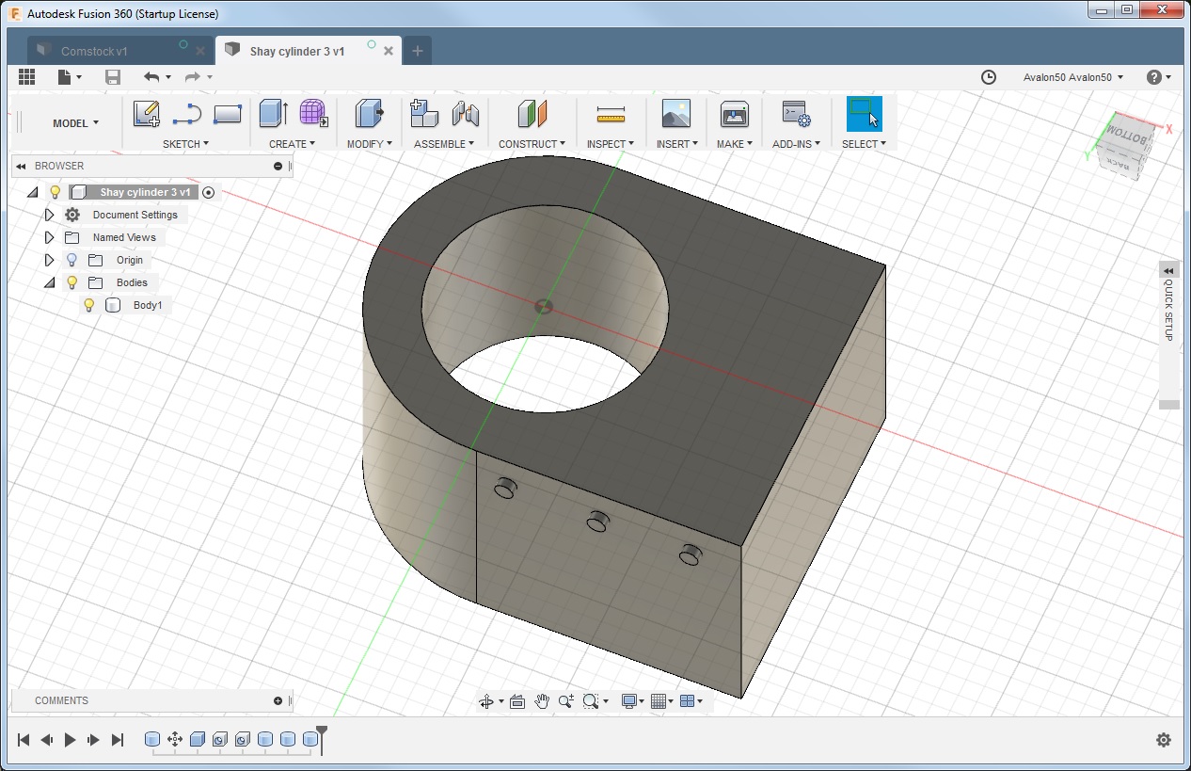Select the Zoom tool in navigation bar
Screen dimensions: 1191x771
pyautogui.click(x=565, y=701)
